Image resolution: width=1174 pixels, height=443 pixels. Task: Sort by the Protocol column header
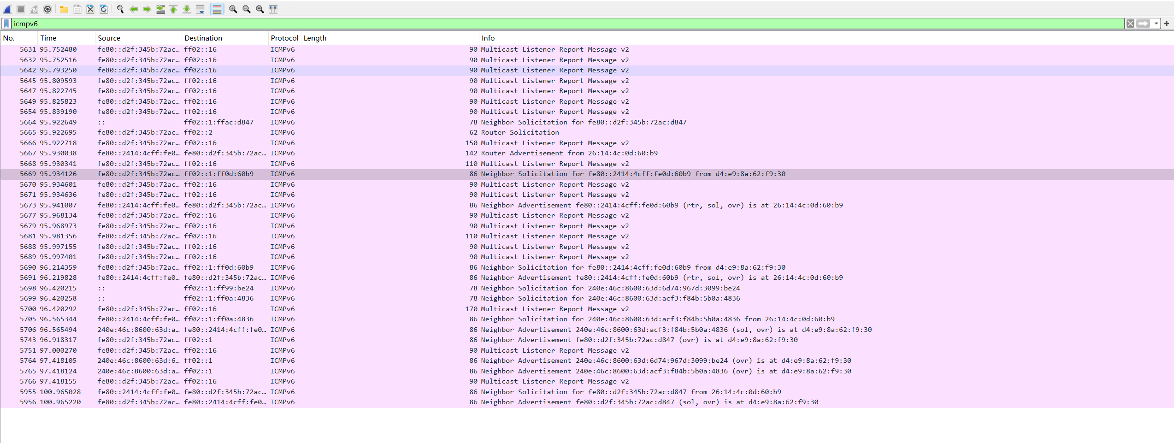pyautogui.click(x=284, y=38)
